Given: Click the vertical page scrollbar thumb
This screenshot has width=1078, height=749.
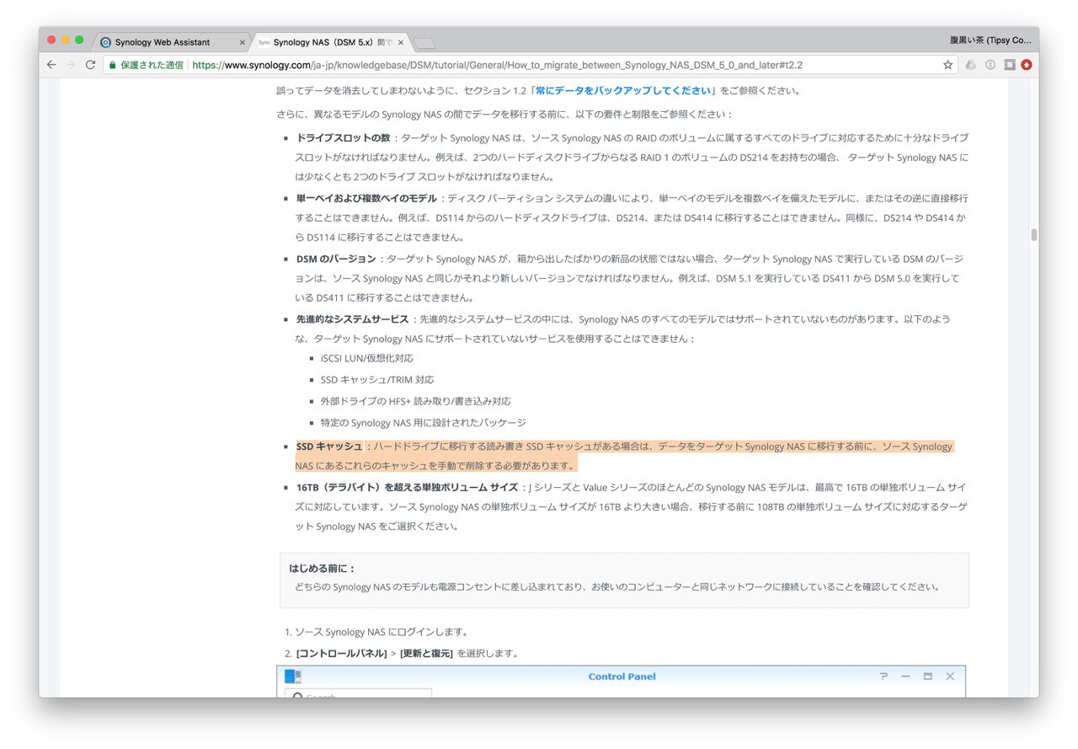Looking at the screenshot, I should tap(1033, 235).
